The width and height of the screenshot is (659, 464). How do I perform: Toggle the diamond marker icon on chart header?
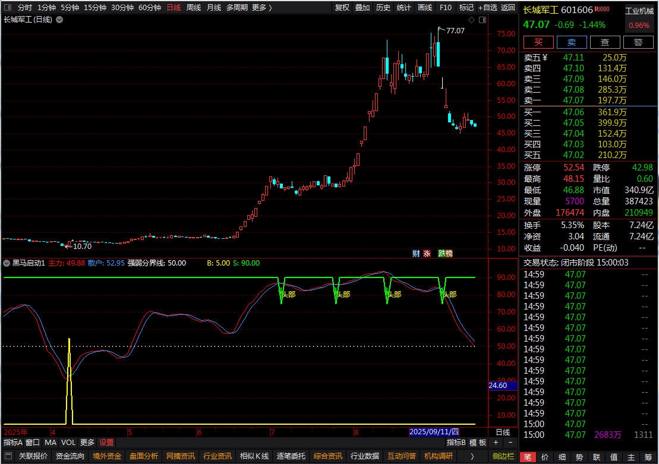point(472,20)
